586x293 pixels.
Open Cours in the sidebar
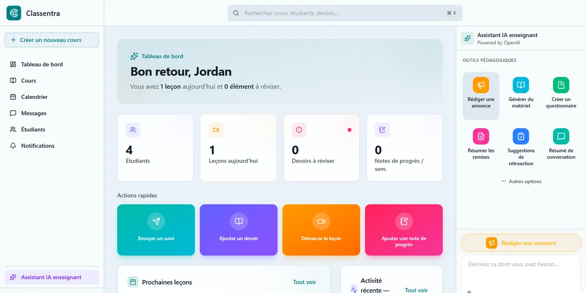tap(52, 81)
